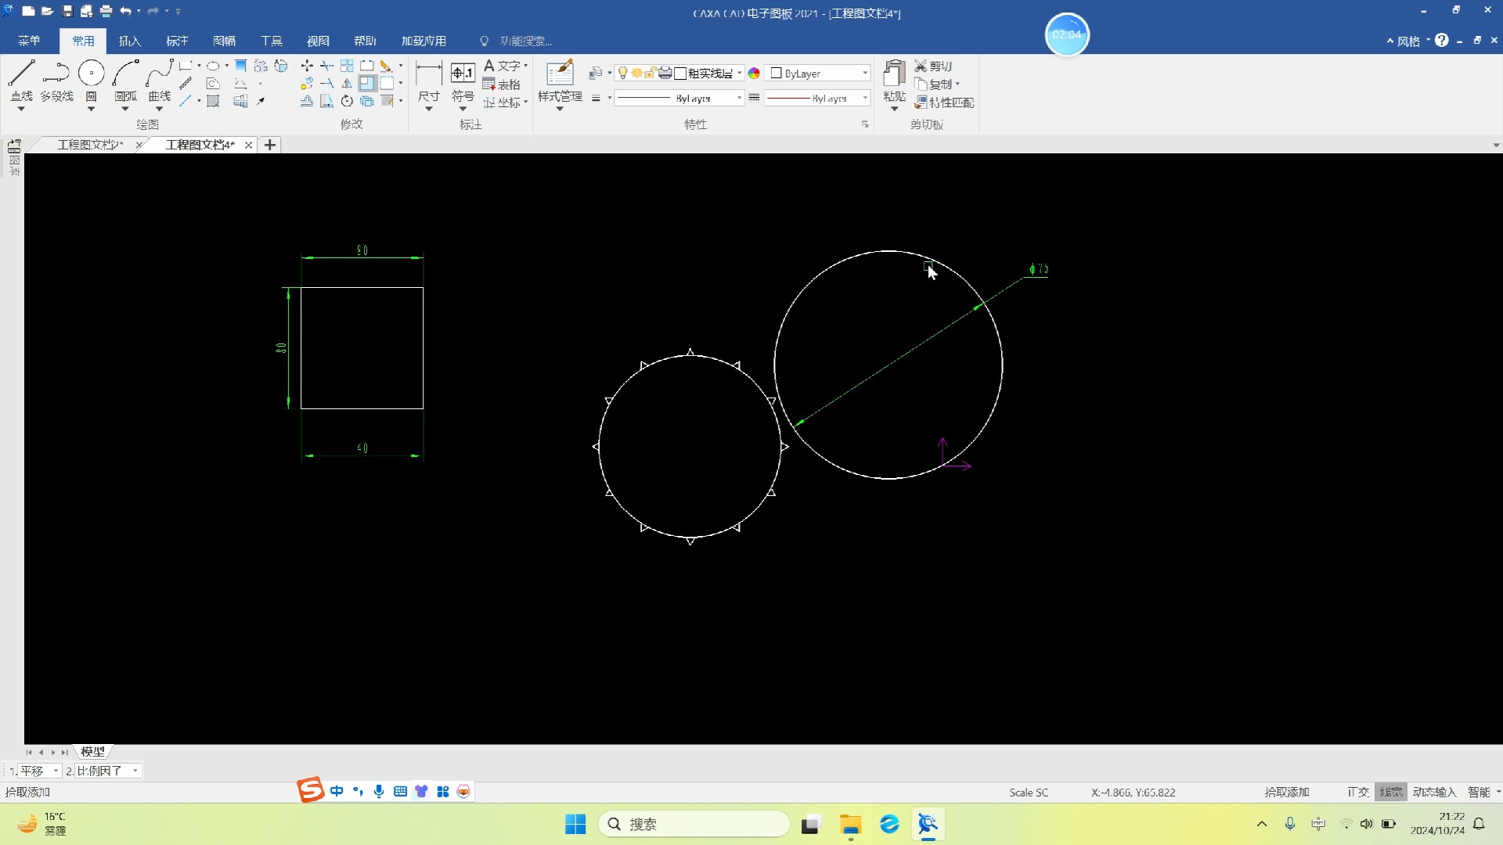1503x845 pixels.
Task: Switch to the 工程图文档2 document tab
Action: click(91, 145)
